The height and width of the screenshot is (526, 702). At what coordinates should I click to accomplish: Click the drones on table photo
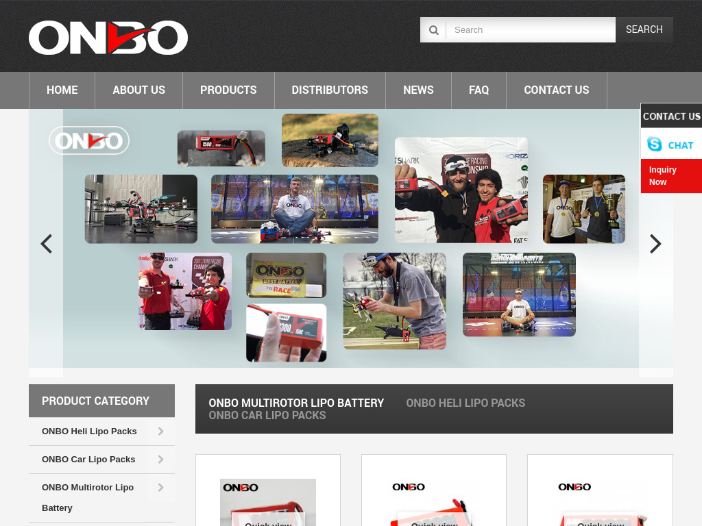[141, 209]
